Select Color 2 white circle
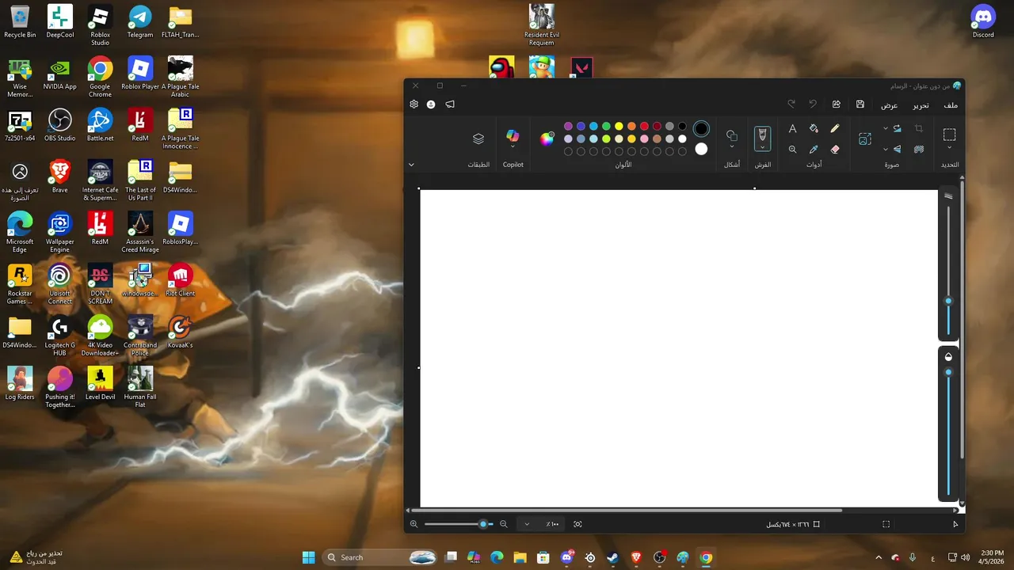1014x570 pixels. click(x=701, y=149)
